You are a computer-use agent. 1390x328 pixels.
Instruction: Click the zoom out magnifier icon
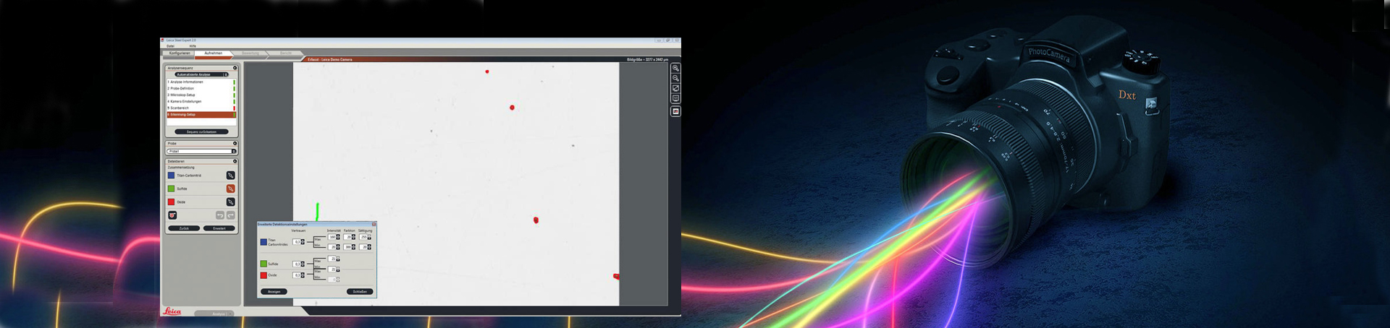(675, 78)
